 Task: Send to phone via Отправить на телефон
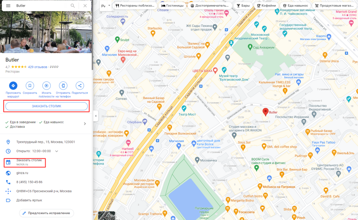(63, 86)
